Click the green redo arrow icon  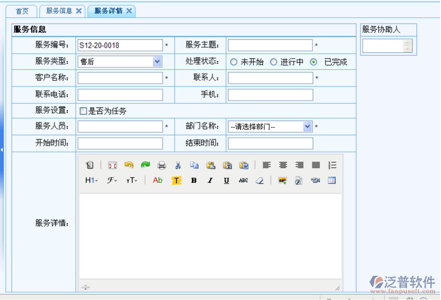145,165
